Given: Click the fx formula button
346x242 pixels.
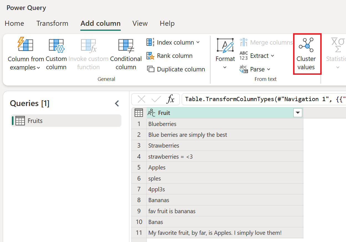Looking at the screenshot, I should coord(171,99).
